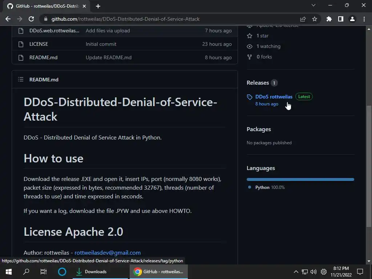Screen dimensions: 372x279
Task: Click the vertical page scrollbar thumb
Action: pos(369,166)
